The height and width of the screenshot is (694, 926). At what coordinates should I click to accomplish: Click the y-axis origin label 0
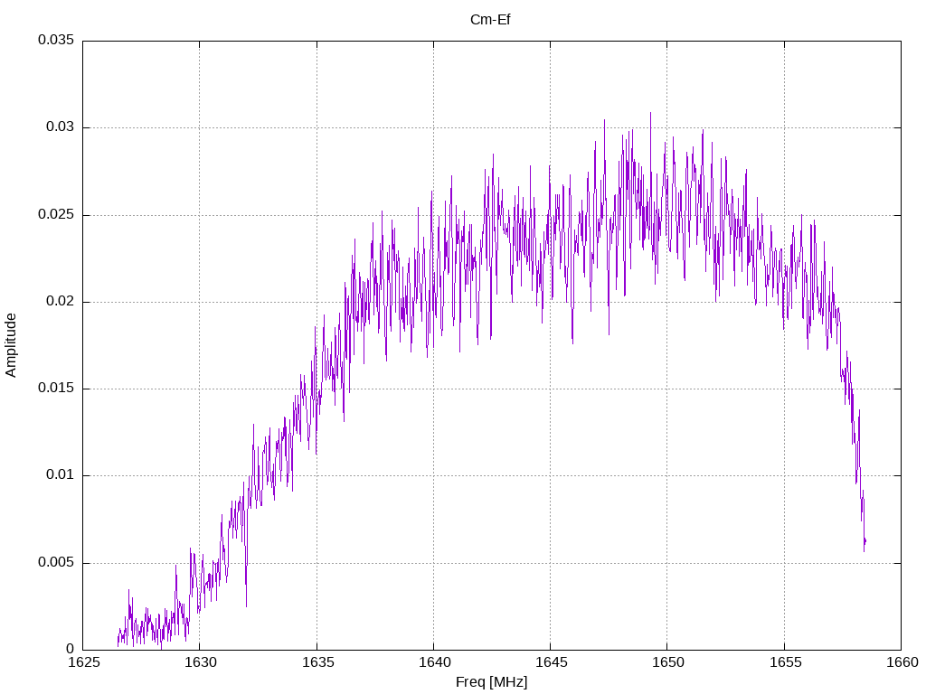click(71, 649)
